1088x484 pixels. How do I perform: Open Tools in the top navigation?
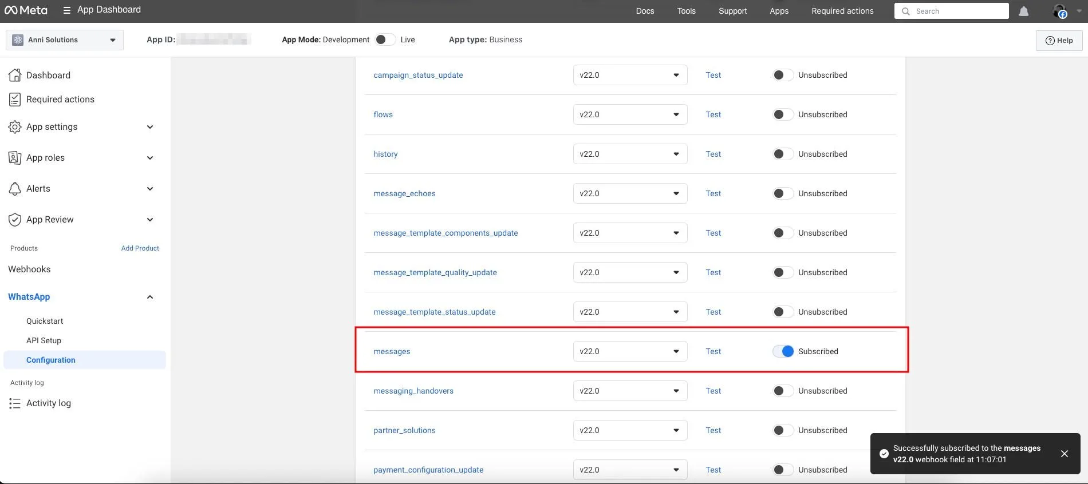click(x=686, y=11)
